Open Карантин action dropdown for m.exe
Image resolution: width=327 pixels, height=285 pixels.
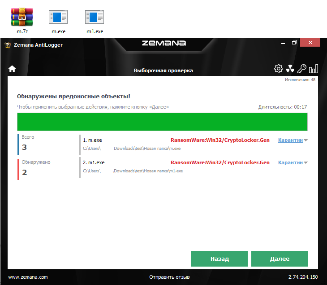click(290, 140)
